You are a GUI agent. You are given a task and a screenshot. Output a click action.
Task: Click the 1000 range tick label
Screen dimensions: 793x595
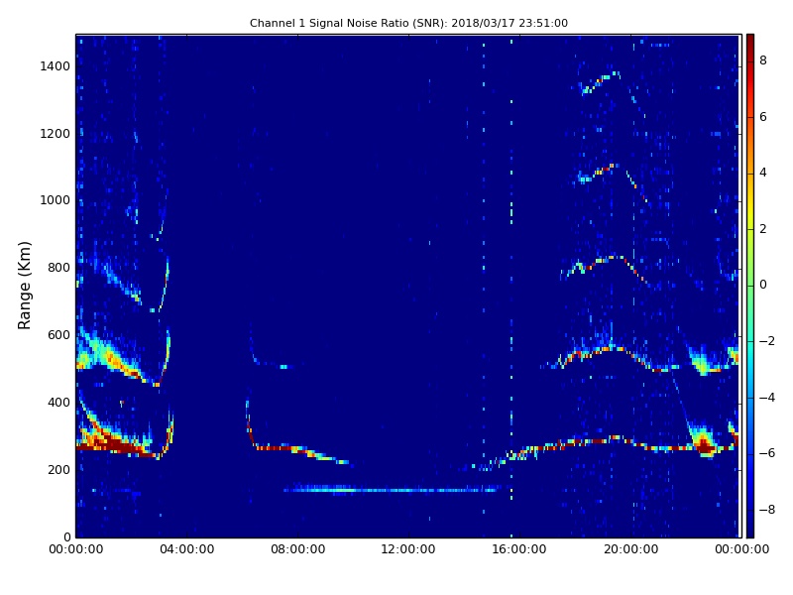pyautogui.click(x=56, y=200)
